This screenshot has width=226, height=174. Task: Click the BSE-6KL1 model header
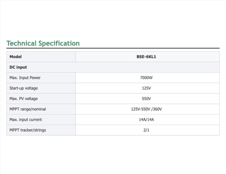[x=146, y=57]
